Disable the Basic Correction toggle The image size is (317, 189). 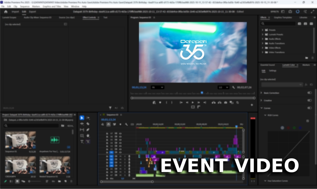click(309, 93)
